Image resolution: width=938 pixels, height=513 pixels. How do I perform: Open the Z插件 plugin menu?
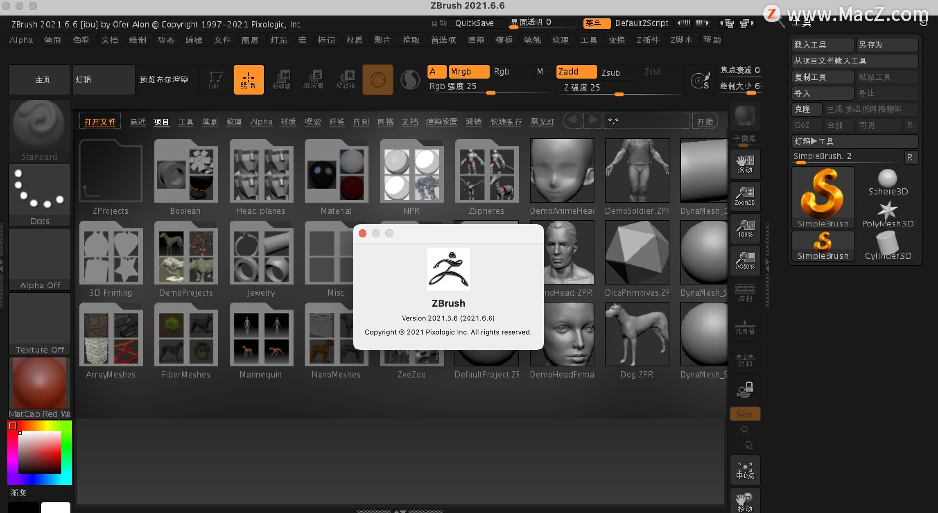648,40
